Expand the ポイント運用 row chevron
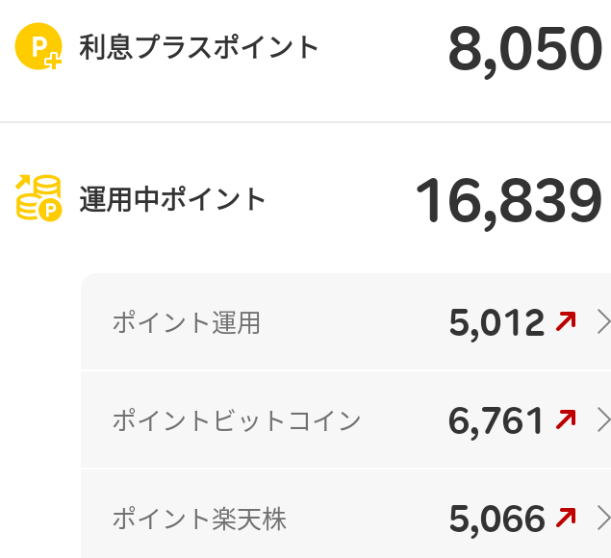The height and width of the screenshot is (558, 611). (603, 322)
